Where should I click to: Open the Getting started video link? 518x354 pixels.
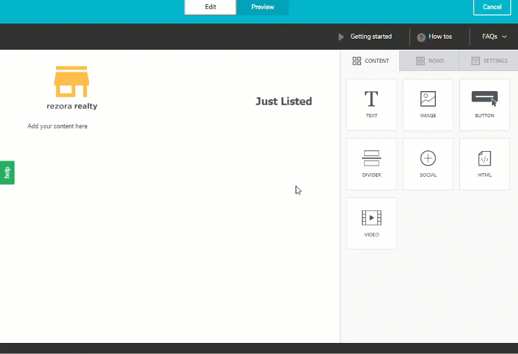365,37
